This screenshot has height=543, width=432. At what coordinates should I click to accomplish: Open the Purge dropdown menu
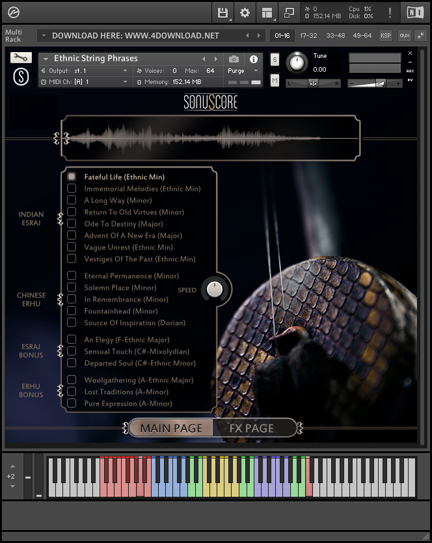[243, 71]
